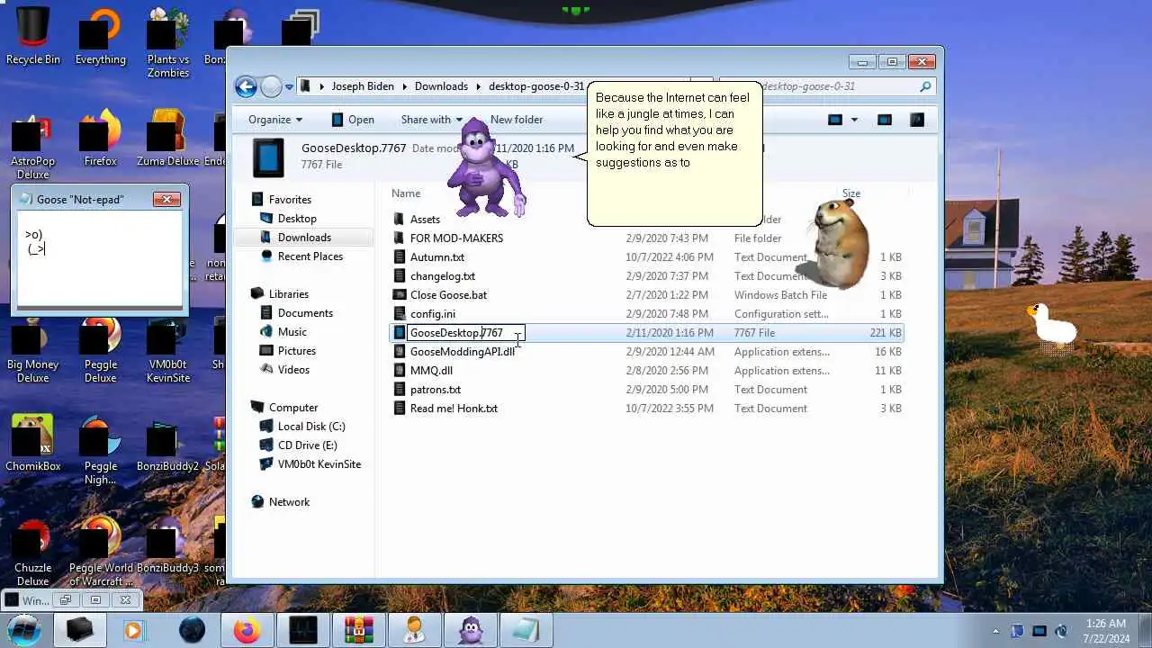Viewport: 1152px width, 648px height.
Task: Select the MMQ.dll file
Action: (x=431, y=371)
